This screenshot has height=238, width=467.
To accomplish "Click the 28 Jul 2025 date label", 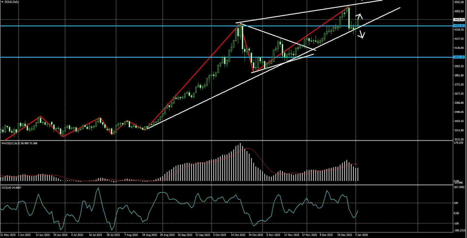I will click(x=113, y=235).
